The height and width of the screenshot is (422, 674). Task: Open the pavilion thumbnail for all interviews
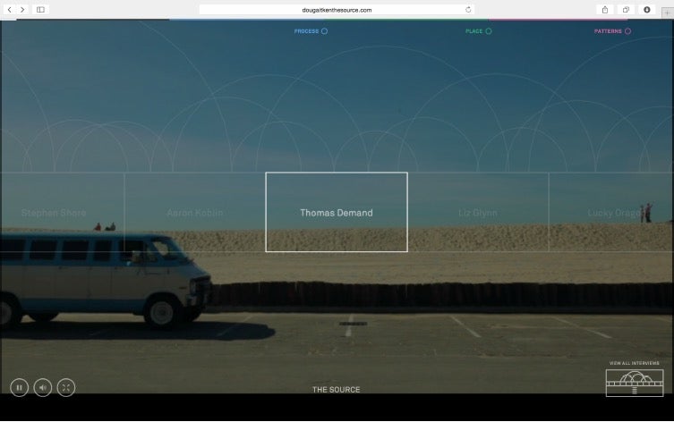point(635,383)
